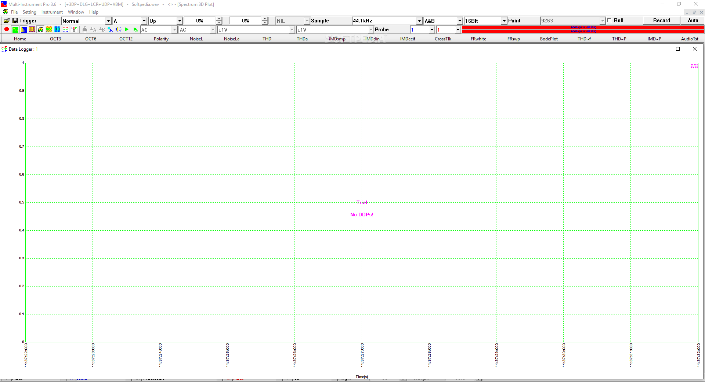
Task: Enable the Roll checkbox
Action: tap(610, 21)
